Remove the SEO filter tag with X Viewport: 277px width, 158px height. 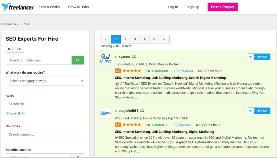pyautogui.click(x=9, y=49)
